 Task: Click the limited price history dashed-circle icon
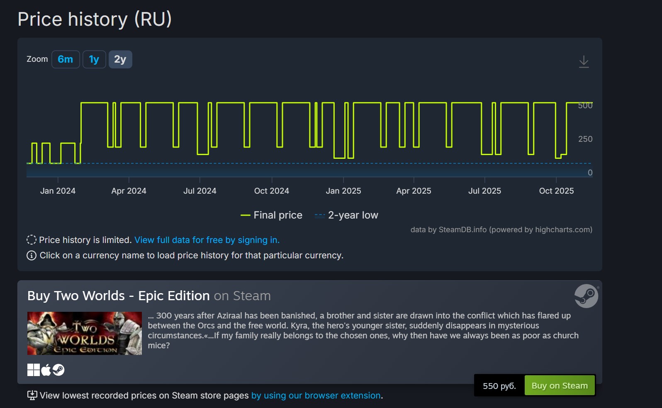coord(32,240)
